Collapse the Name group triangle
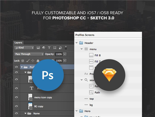Image resolution: width=155 pixels, height=117 pixels. point(25,113)
